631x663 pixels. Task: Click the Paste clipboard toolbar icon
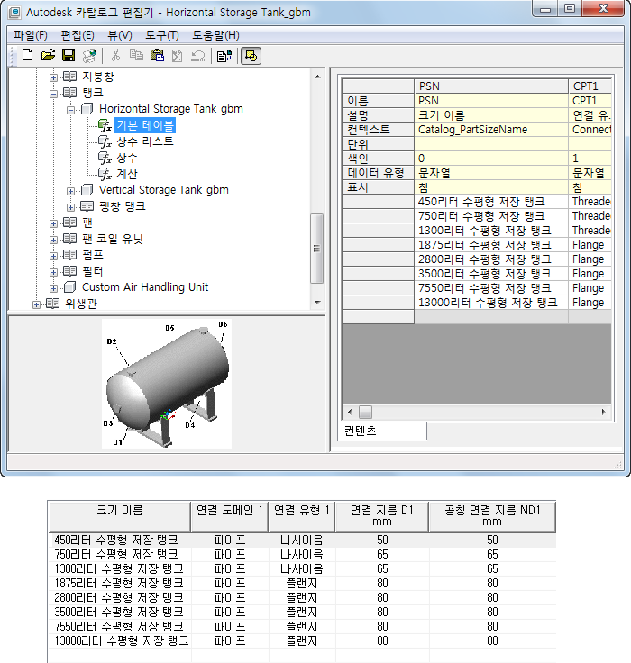(157, 55)
